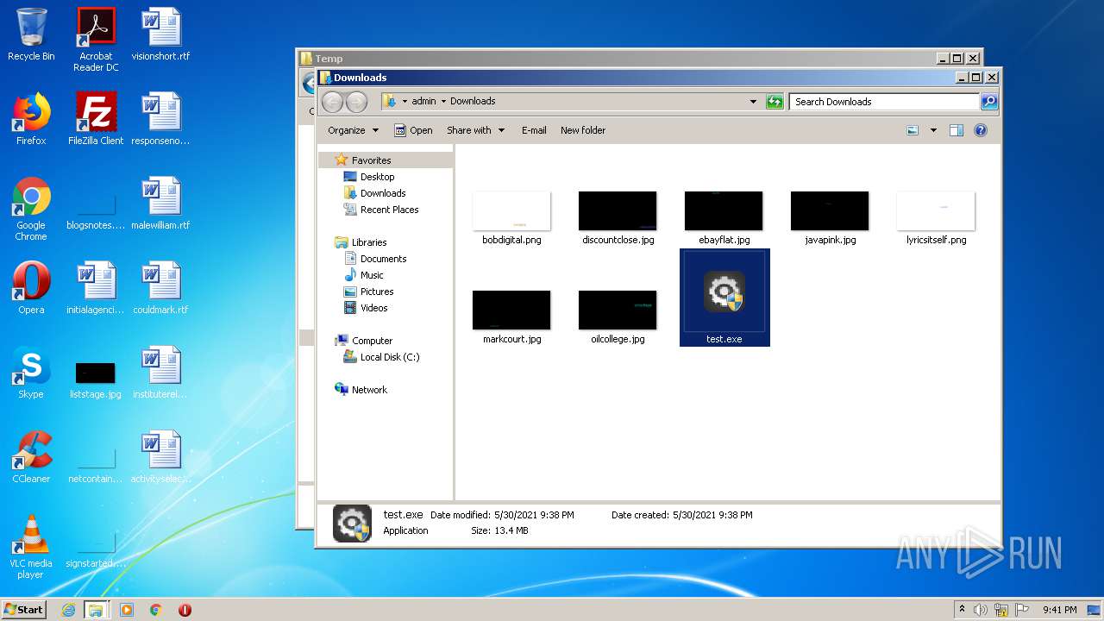Click the taskbar clock 9:41 PM
Image resolution: width=1104 pixels, height=621 pixels.
point(1059,610)
